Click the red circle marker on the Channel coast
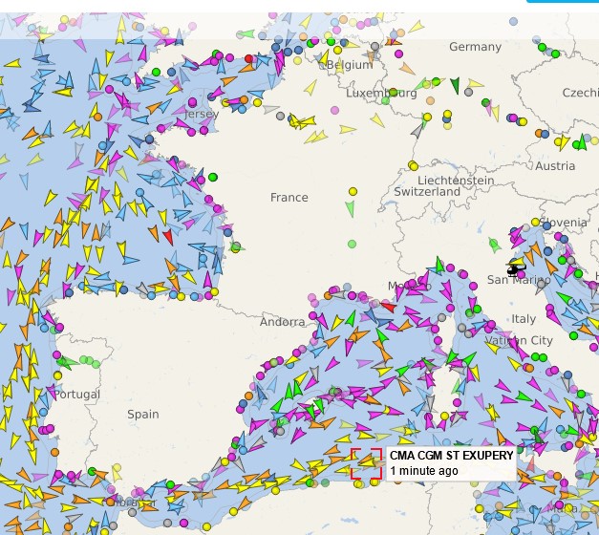The width and height of the screenshot is (599, 535). coord(249,58)
